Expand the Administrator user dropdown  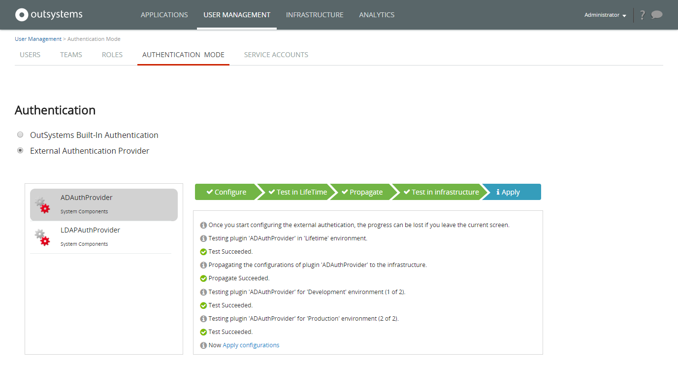(x=605, y=15)
